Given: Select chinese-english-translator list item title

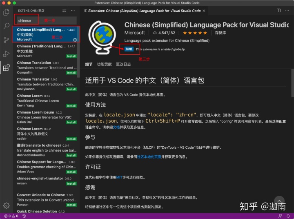Looking at the screenshot, I should [40, 178].
